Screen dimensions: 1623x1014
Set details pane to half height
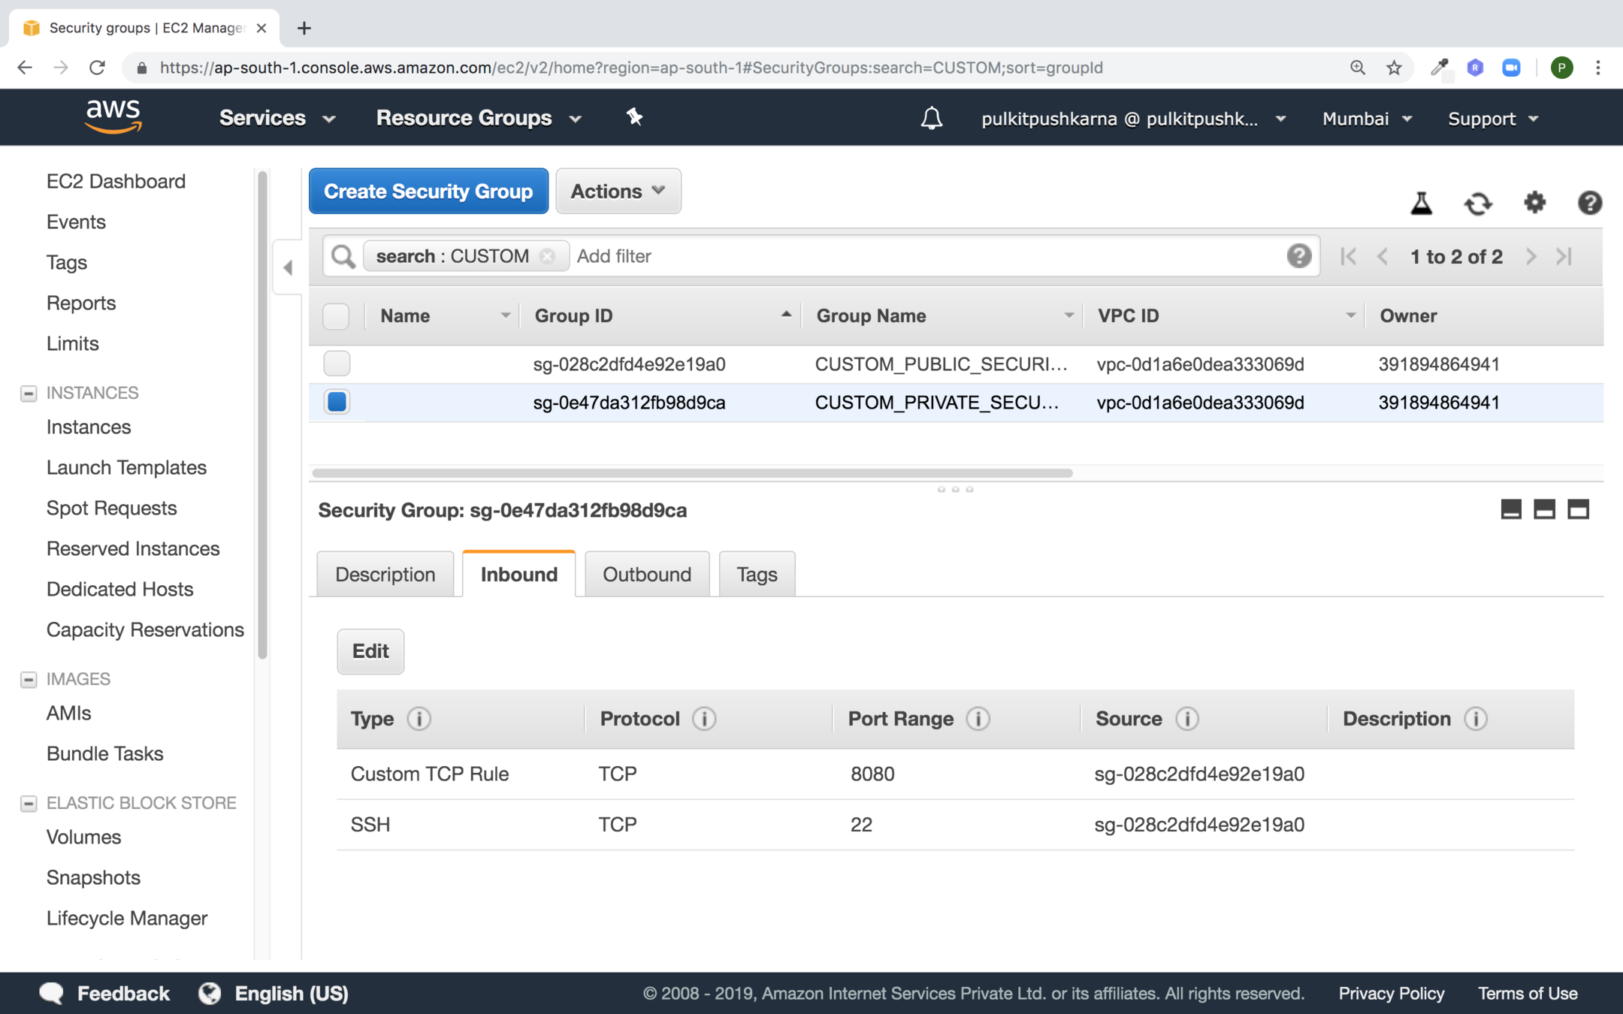[1544, 509]
